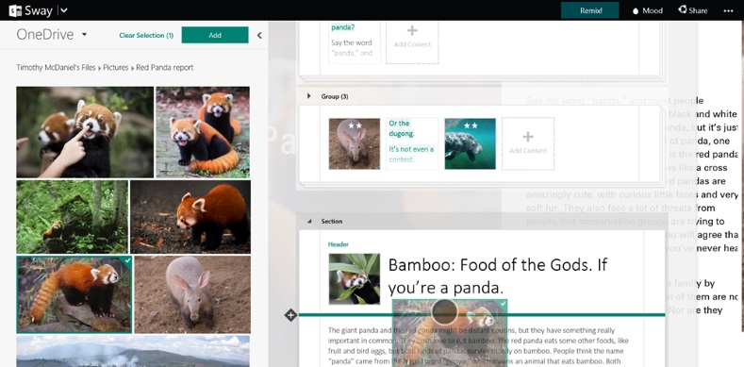The width and height of the screenshot is (744, 367).
Task: Add Content in group card row
Action: (528, 143)
